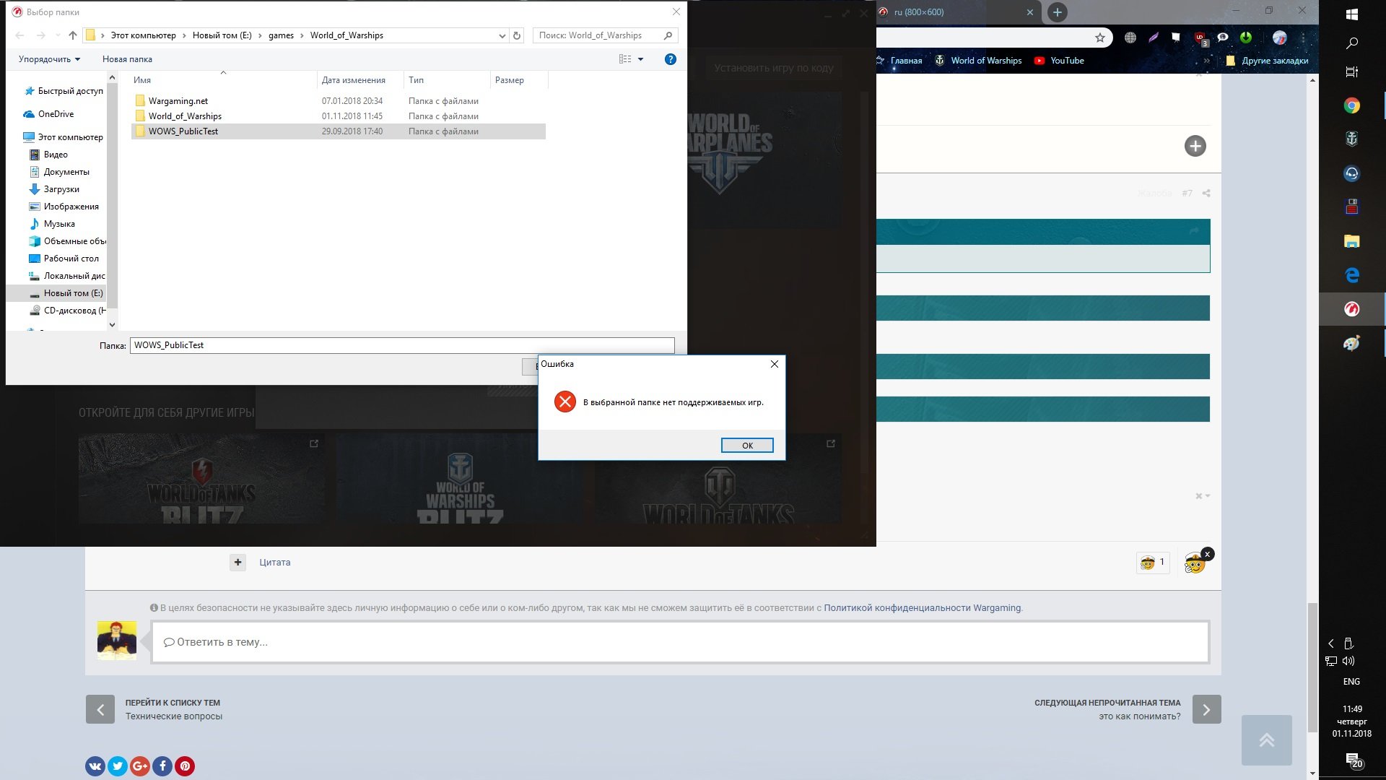The width and height of the screenshot is (1386, 780).
Task: Click the Папка folder name input field
Action: [x=402, y=345]
